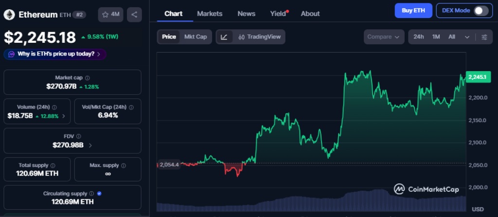Expand Volume (24h) details arrow
Screen dimensions: 498x217
pos(63,116)
